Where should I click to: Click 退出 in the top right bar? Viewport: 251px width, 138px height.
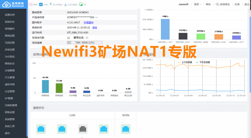pos(247,4)
